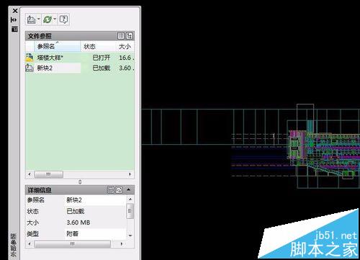The image size is (360, 260).
Task: Click the green Refresh icon
Action: [x=48, y=19]
